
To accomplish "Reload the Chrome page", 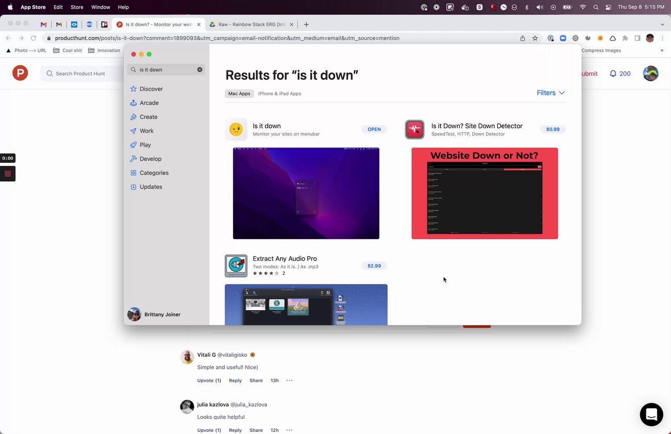I will click(34, 38).
